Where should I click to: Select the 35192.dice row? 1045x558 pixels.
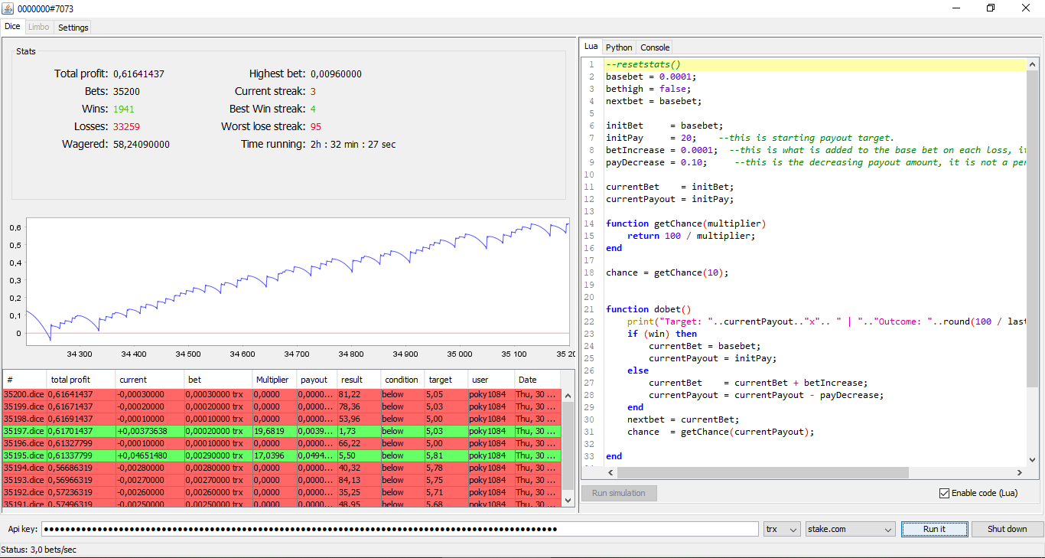pyautogui.click(x=282, y=492)
